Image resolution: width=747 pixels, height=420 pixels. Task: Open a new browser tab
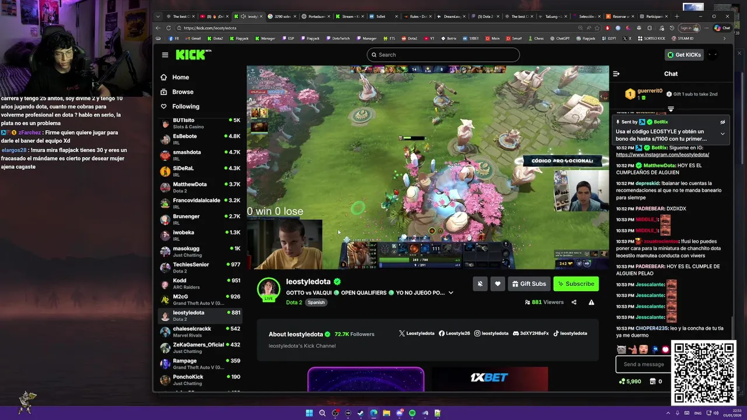click(x=677, y=16)
